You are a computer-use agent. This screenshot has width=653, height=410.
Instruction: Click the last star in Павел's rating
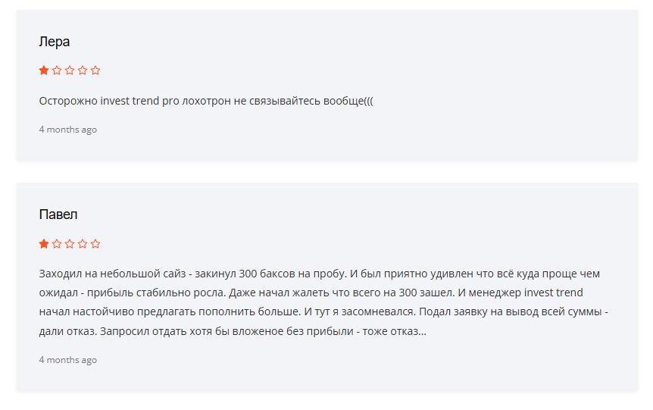95,244
